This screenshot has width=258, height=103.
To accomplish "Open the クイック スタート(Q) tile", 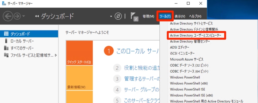I will pos(80,53).
